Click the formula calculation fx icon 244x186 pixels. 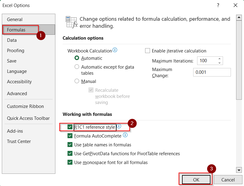coord(72,22)
